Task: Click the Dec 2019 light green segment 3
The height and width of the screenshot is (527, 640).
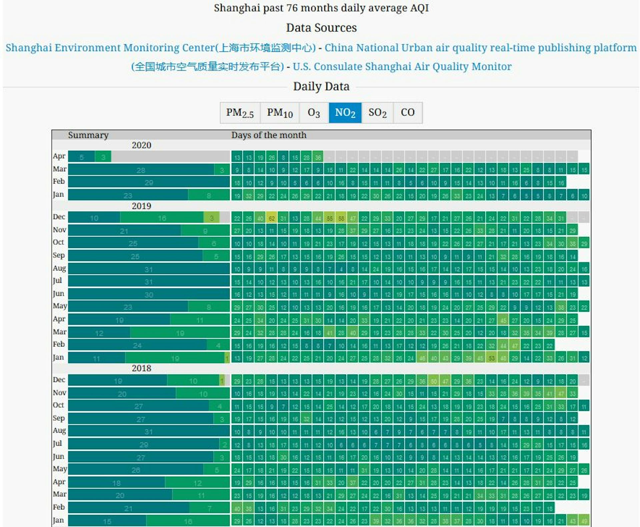Action: (x=211, y=218)
